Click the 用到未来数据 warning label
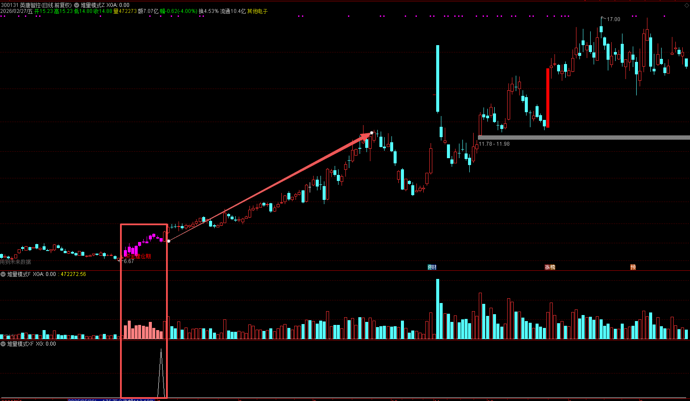Viewport: 690px width, 401px height. tap(15, 262)
